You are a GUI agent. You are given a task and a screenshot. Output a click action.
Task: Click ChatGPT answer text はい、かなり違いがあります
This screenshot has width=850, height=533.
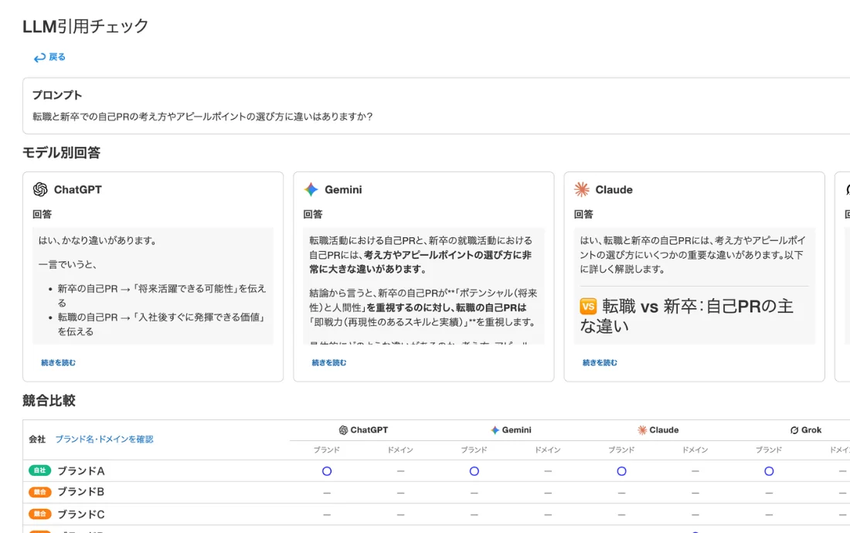click(97, 240)
